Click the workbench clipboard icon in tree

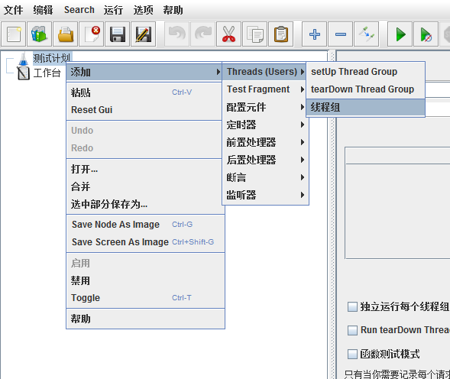pos(23,73)
